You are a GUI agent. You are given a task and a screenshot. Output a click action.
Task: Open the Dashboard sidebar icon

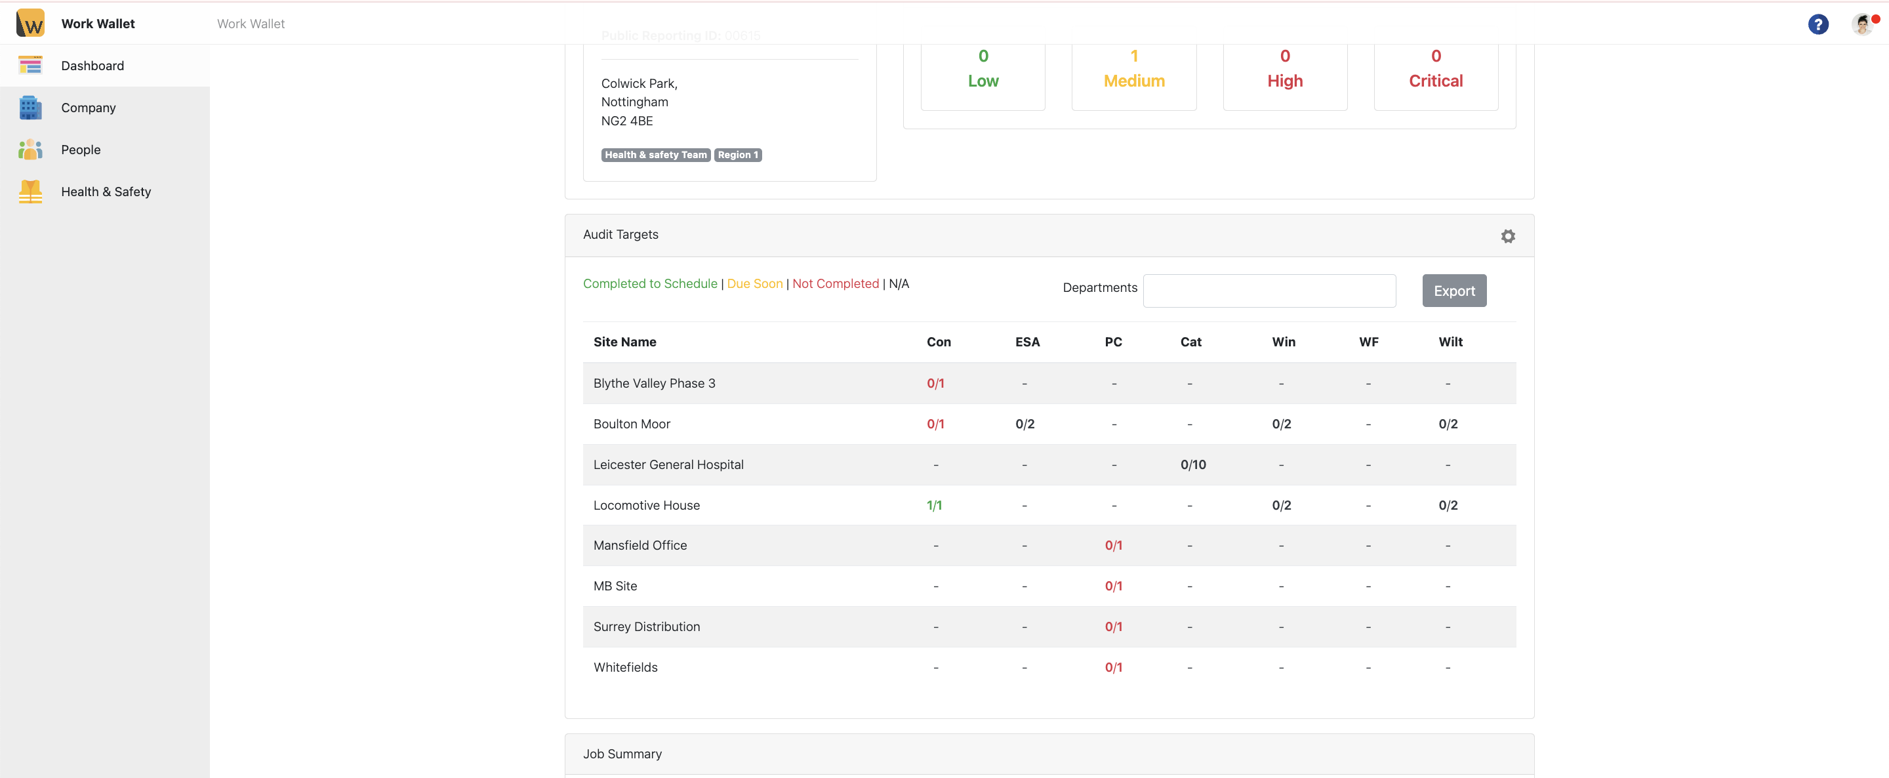[x=30, y=65]
